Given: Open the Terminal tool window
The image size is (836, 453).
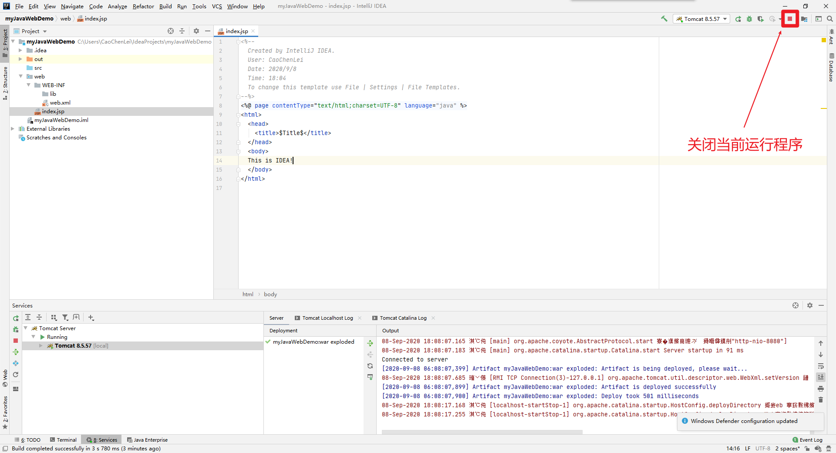Looking at the screenshot, I should click(x=63, y=439).
